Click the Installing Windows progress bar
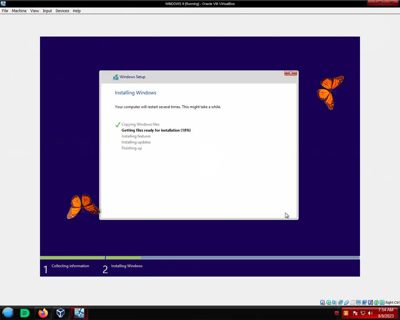 click(x=233, y=258)
